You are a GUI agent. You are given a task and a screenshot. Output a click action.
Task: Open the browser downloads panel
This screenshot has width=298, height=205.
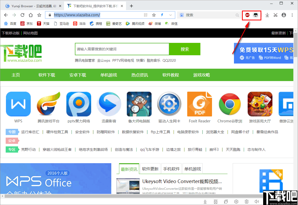point(267,15)
